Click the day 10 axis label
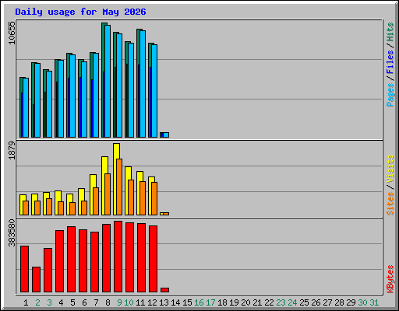399x311 pixels. click(129, 302)
